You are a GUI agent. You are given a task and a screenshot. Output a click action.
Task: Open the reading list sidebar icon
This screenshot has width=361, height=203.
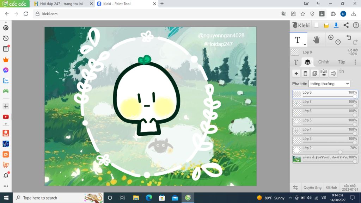6,49
